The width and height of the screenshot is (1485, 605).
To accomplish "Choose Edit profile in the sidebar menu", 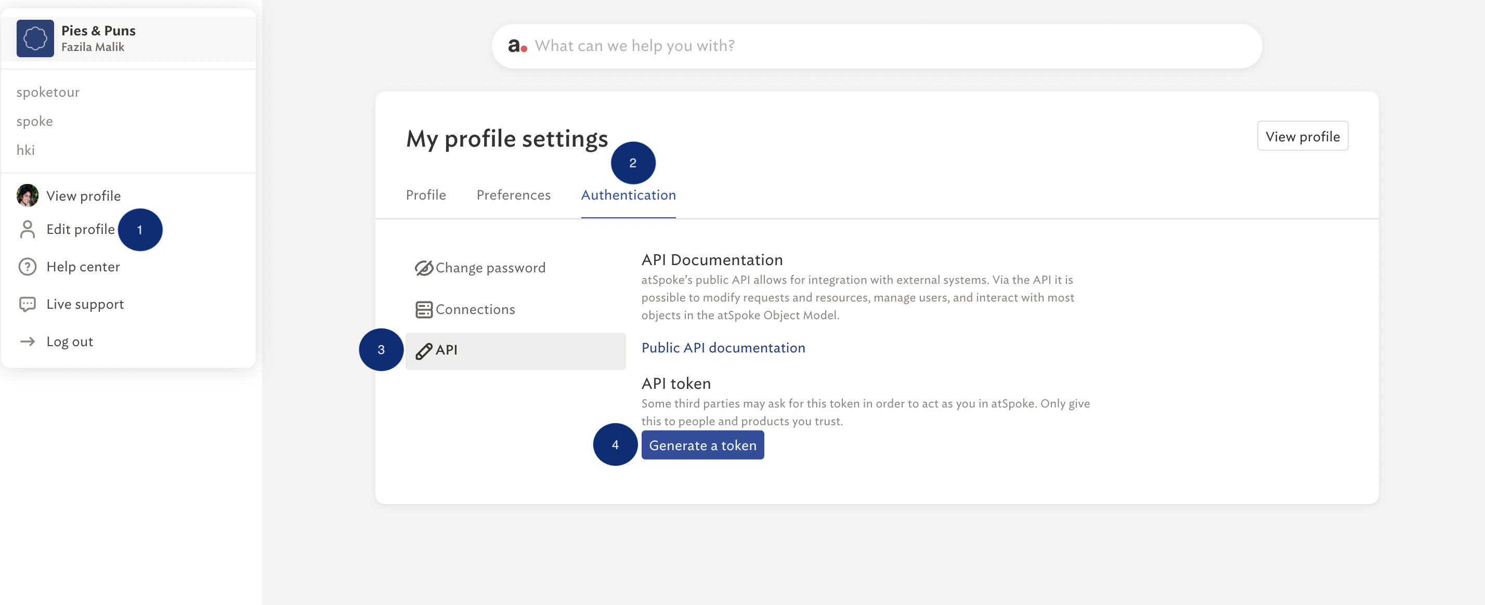I will tap(81, 229).
